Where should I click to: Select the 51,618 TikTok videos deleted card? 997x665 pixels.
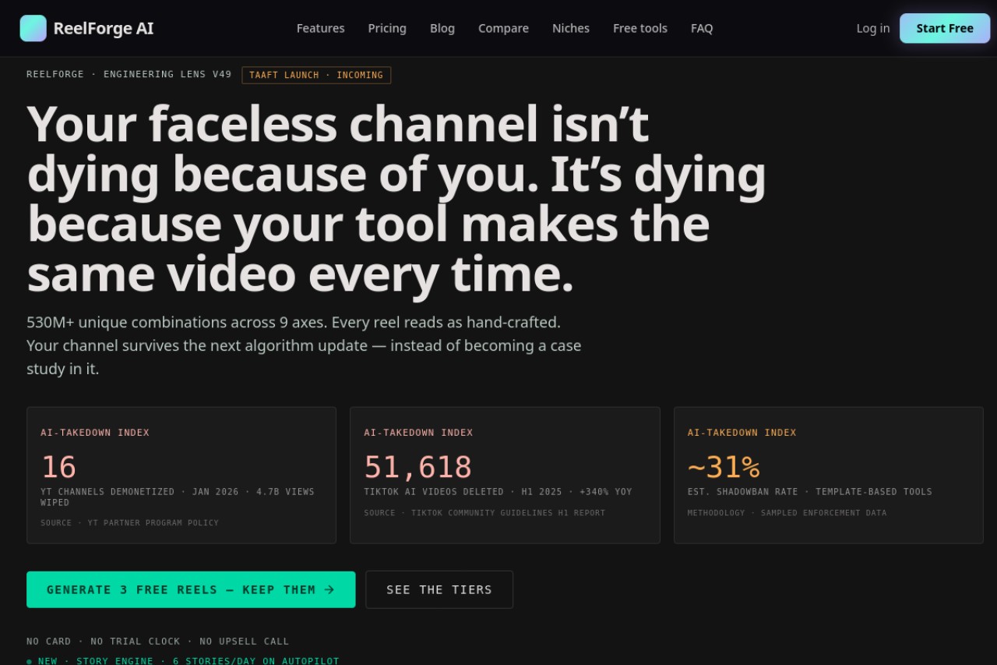pyautogui.click(x=505, y=475)
